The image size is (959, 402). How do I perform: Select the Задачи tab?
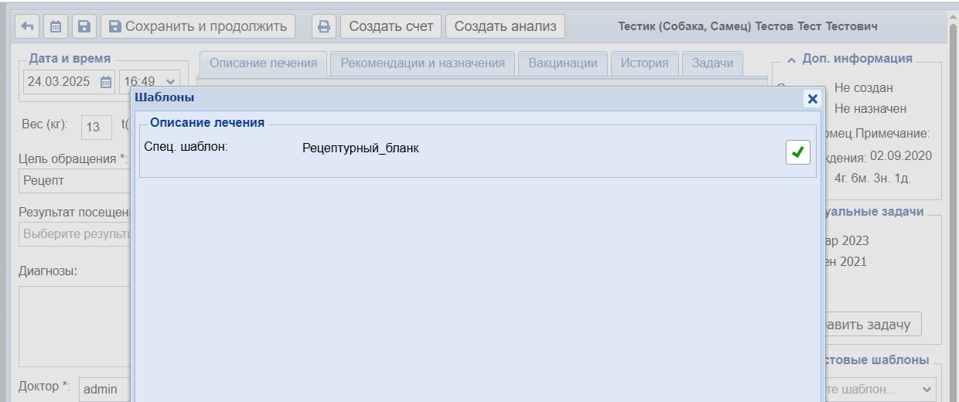click(712, 63)
